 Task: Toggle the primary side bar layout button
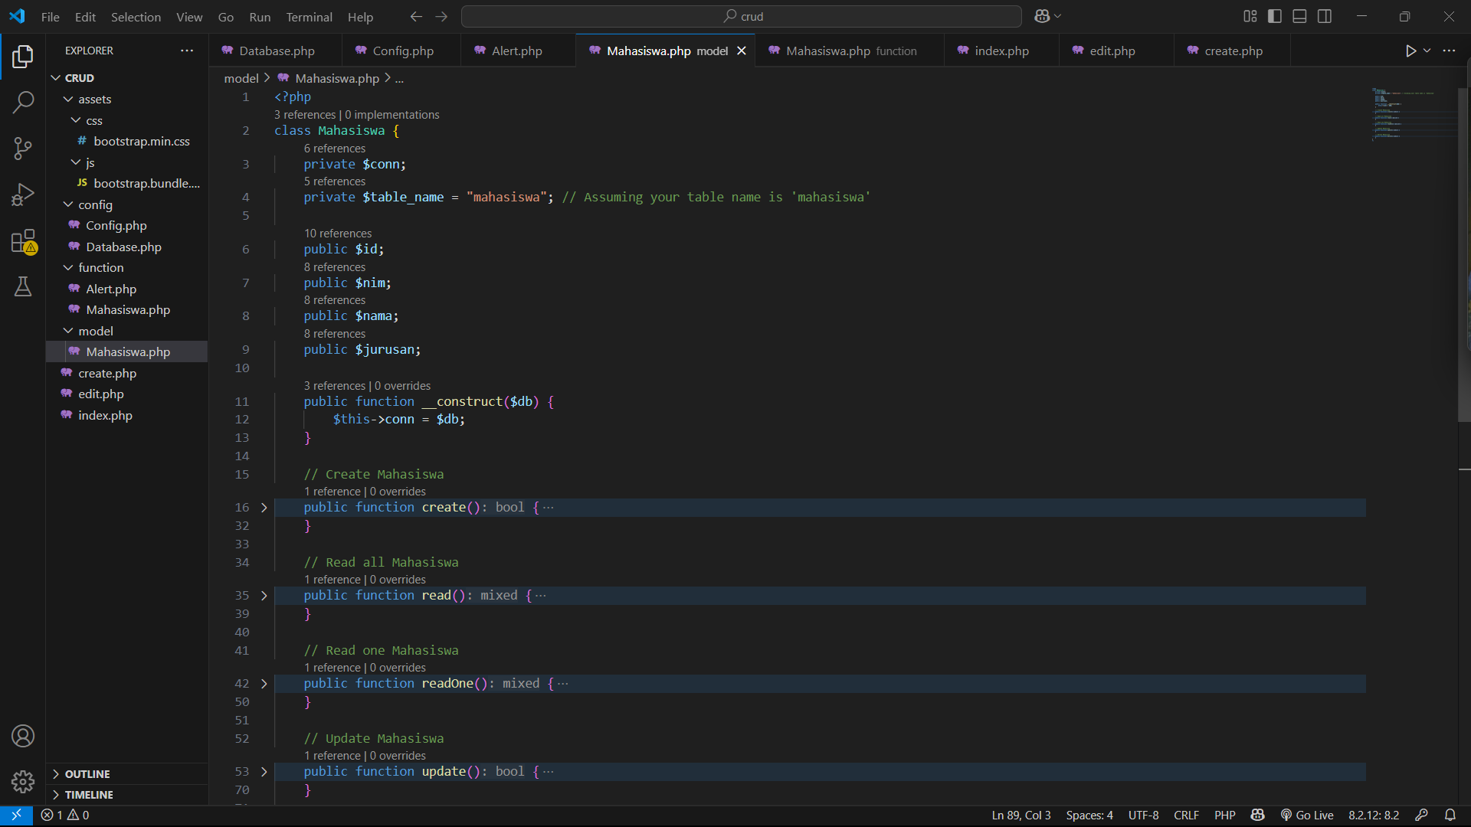pyautogui.click(x=1275, y=16)
